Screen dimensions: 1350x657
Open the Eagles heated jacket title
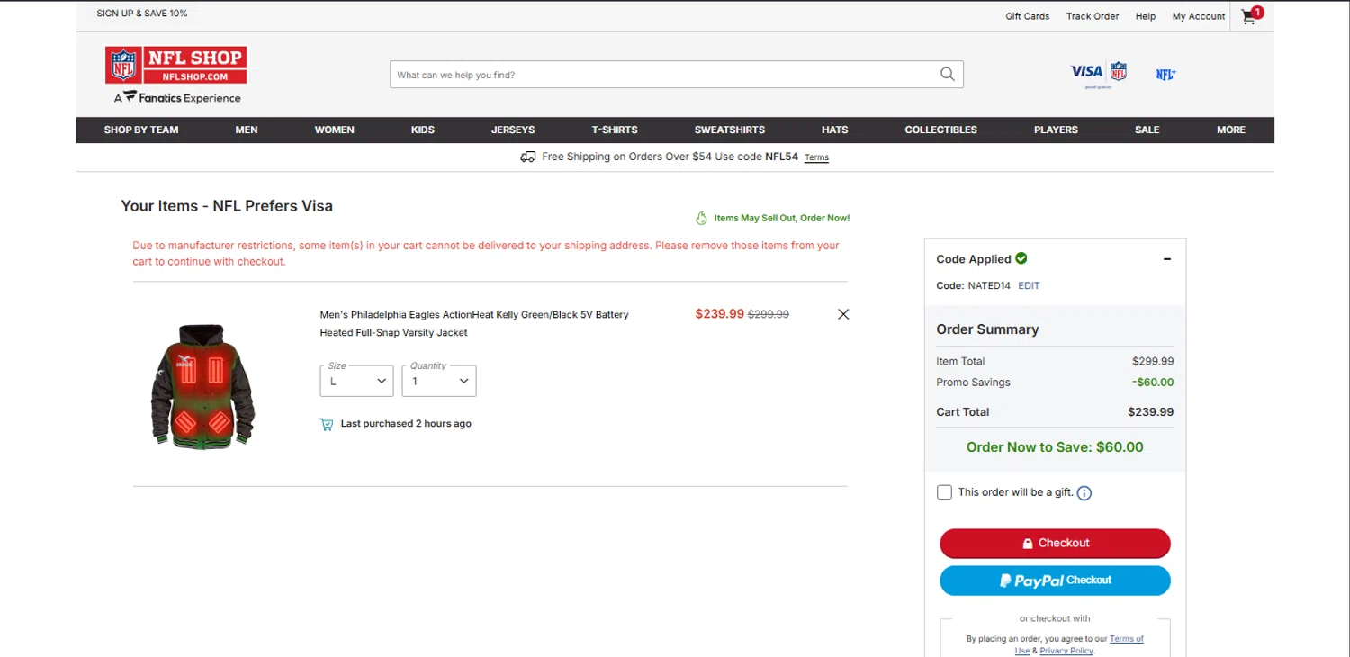474,323
